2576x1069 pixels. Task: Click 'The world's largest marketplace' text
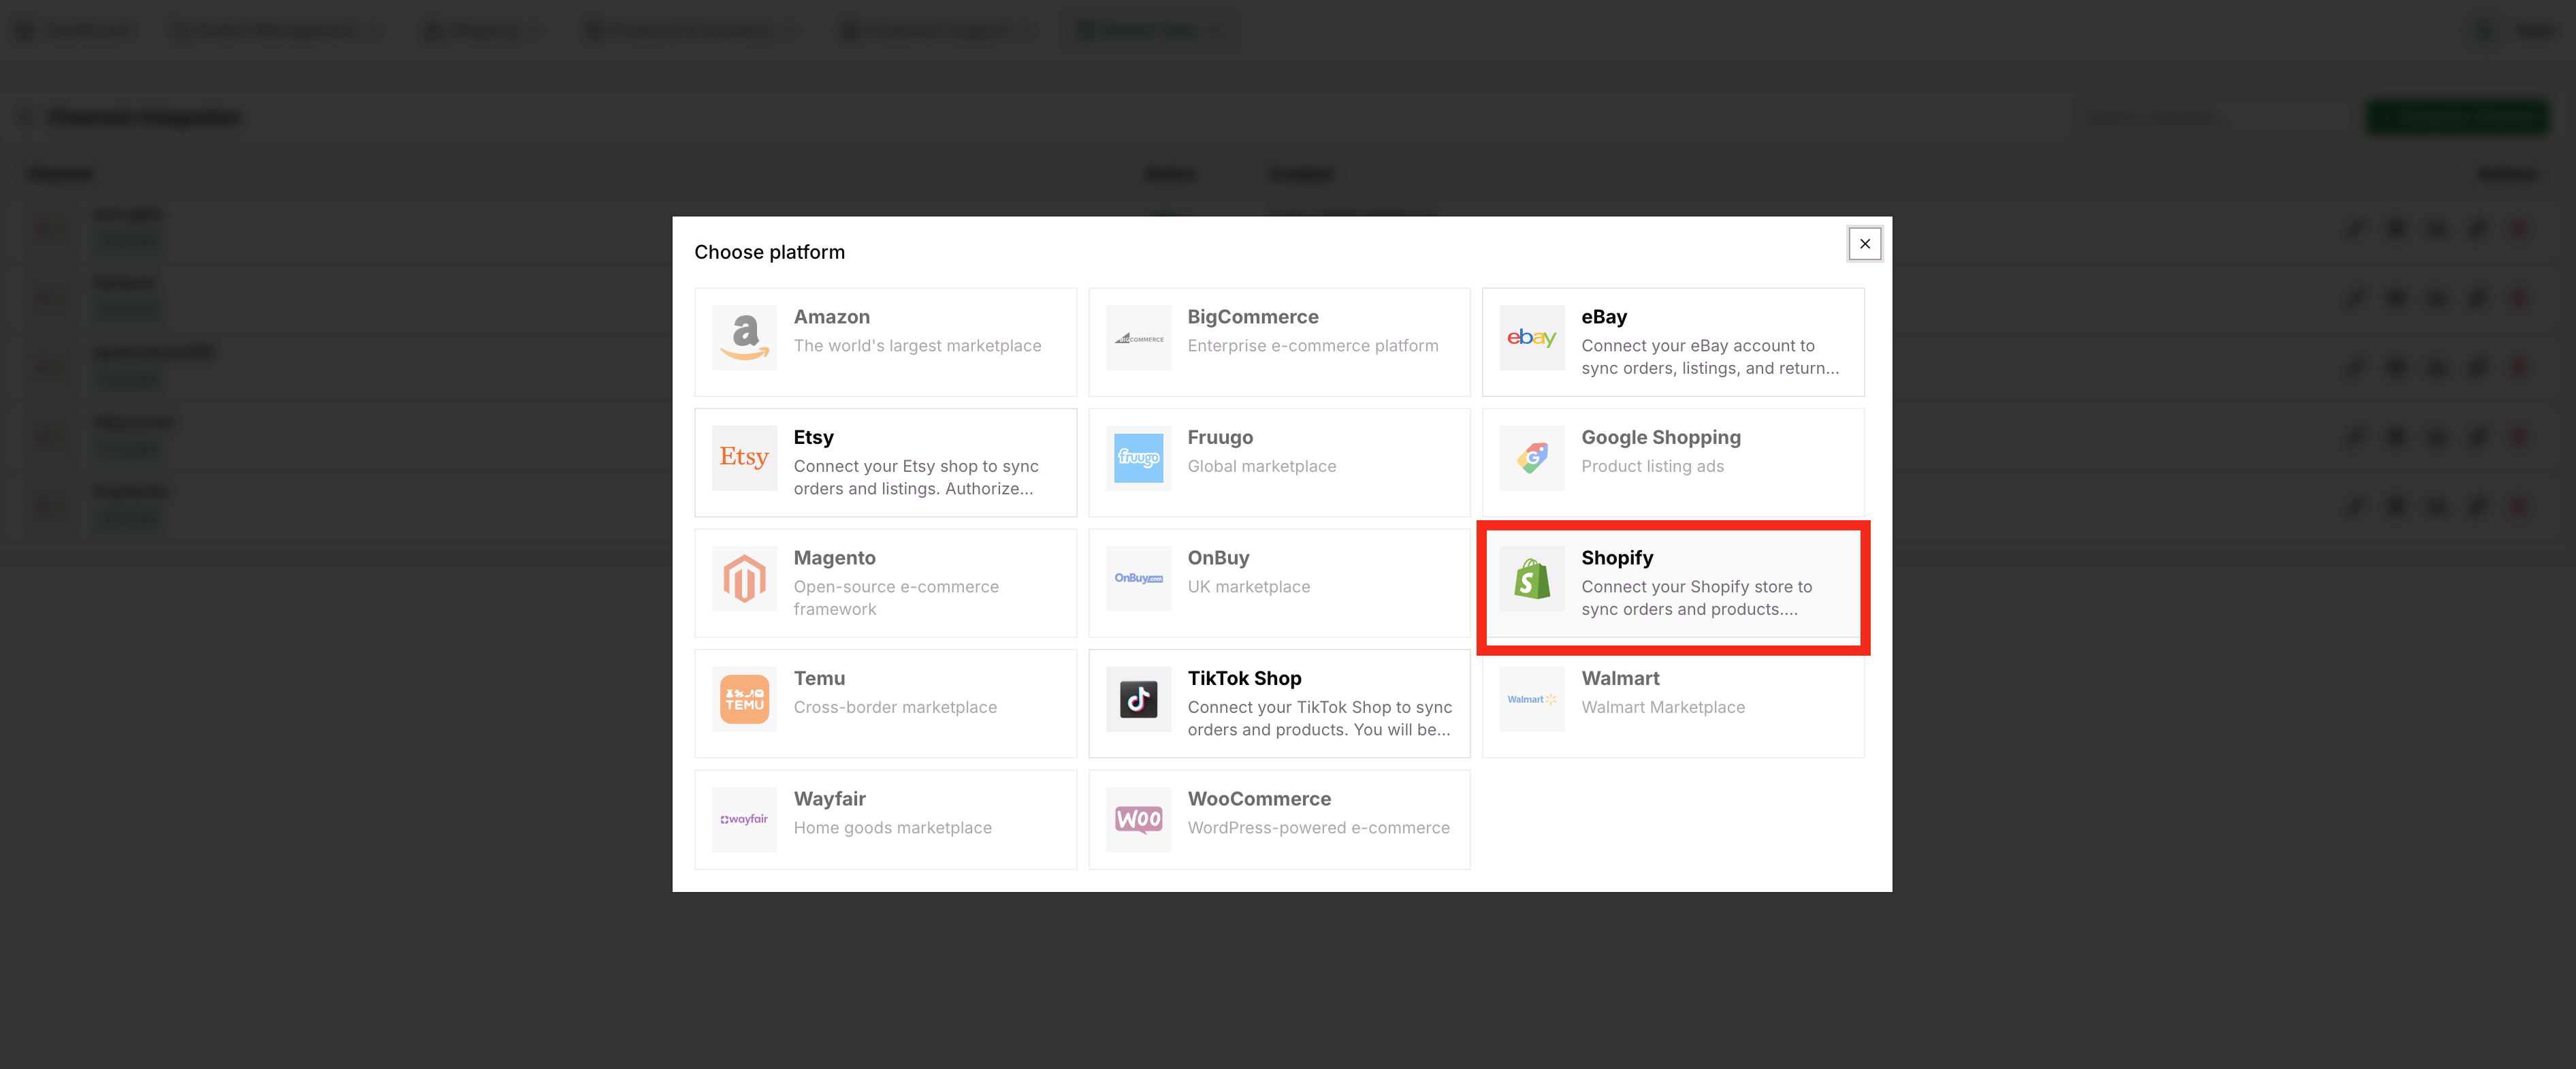[x=917, y=346]
